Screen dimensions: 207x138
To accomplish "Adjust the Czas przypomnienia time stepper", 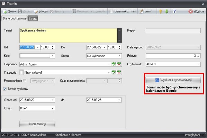I will coord(119,81).
